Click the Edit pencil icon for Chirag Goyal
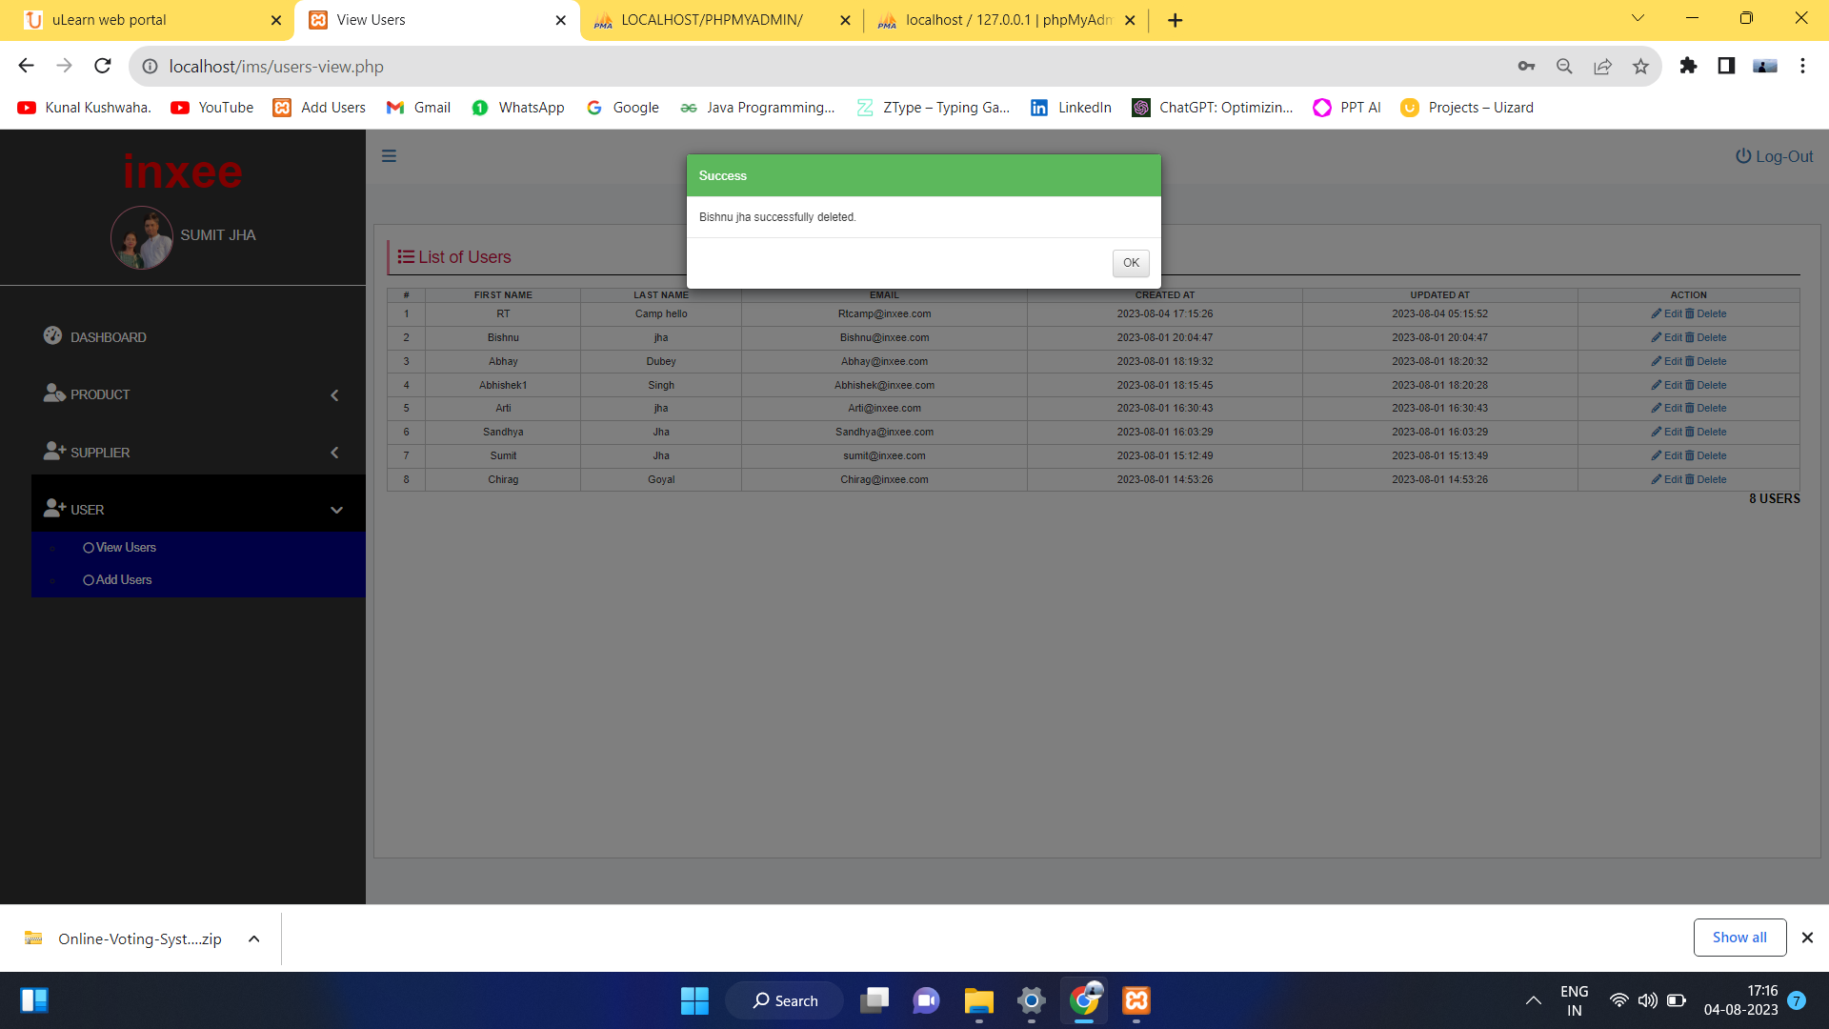 pyautogui.click(x=1656, y=479)
